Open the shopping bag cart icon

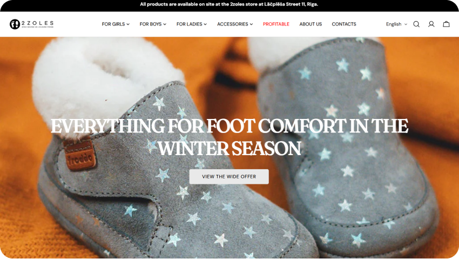tap(446, 24)
